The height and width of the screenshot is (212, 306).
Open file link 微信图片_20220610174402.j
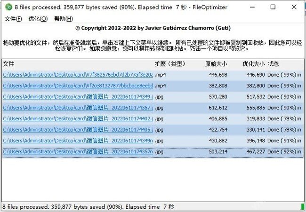point(78,118)
